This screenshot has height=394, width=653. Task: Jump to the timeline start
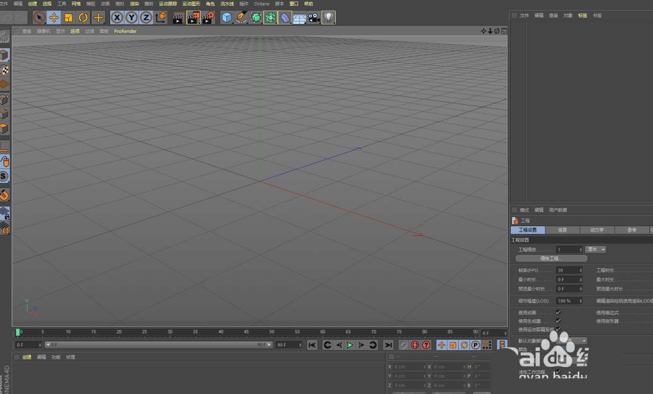312,345
